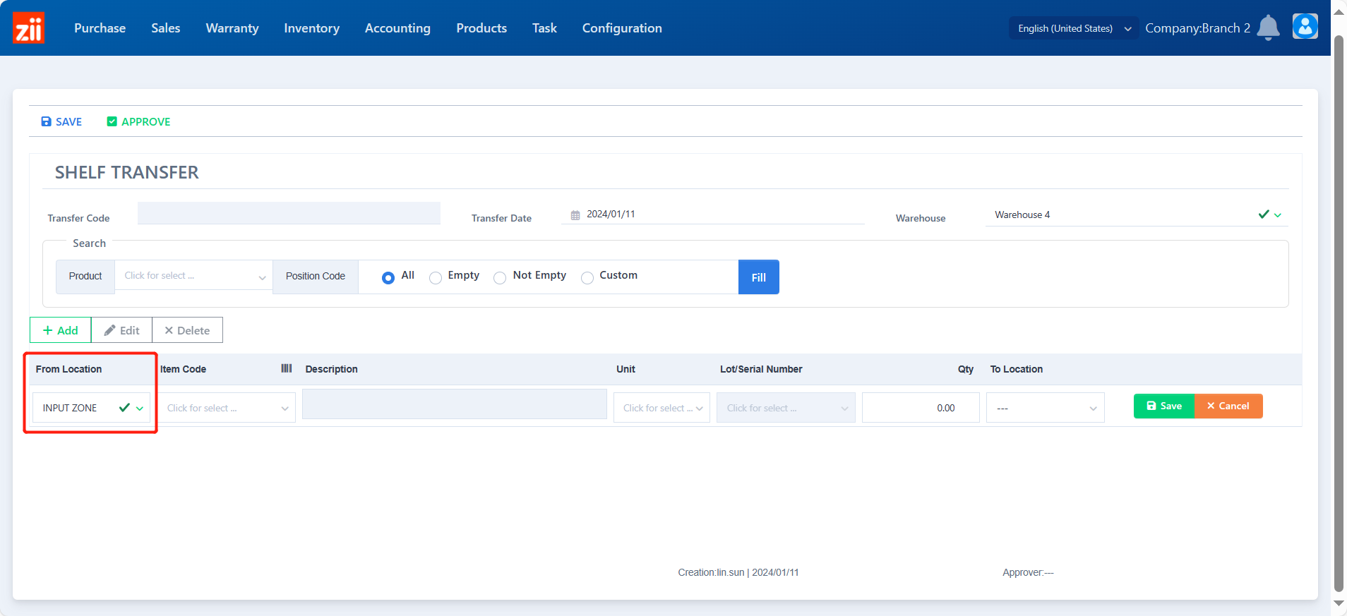Click the Position Code label
Viewport: 1347px width, 616px height.
(x=316, y=276)
